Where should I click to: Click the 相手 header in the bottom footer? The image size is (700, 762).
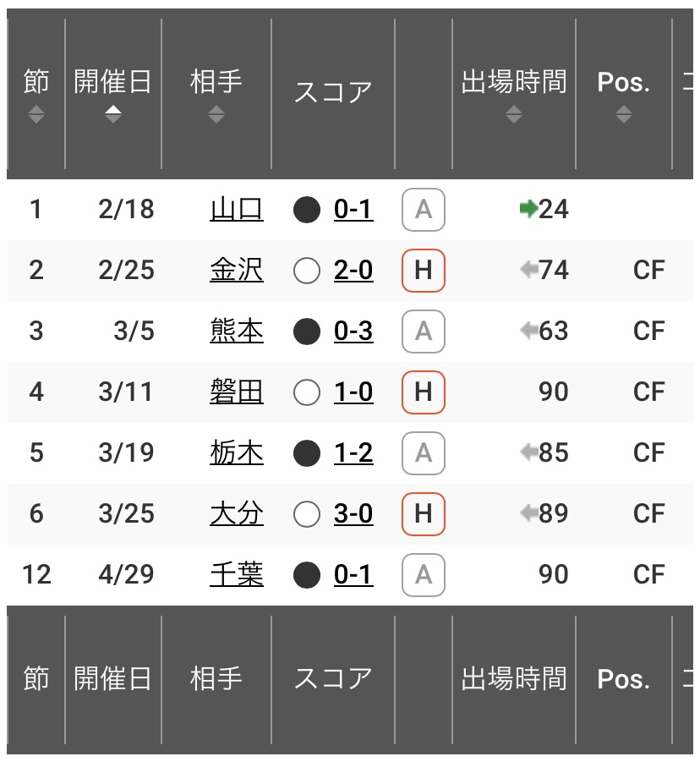(216, 678)
